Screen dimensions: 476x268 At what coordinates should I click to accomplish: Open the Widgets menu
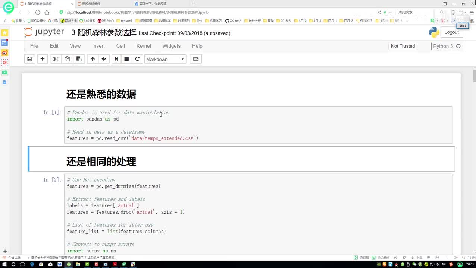click(172, 46)
